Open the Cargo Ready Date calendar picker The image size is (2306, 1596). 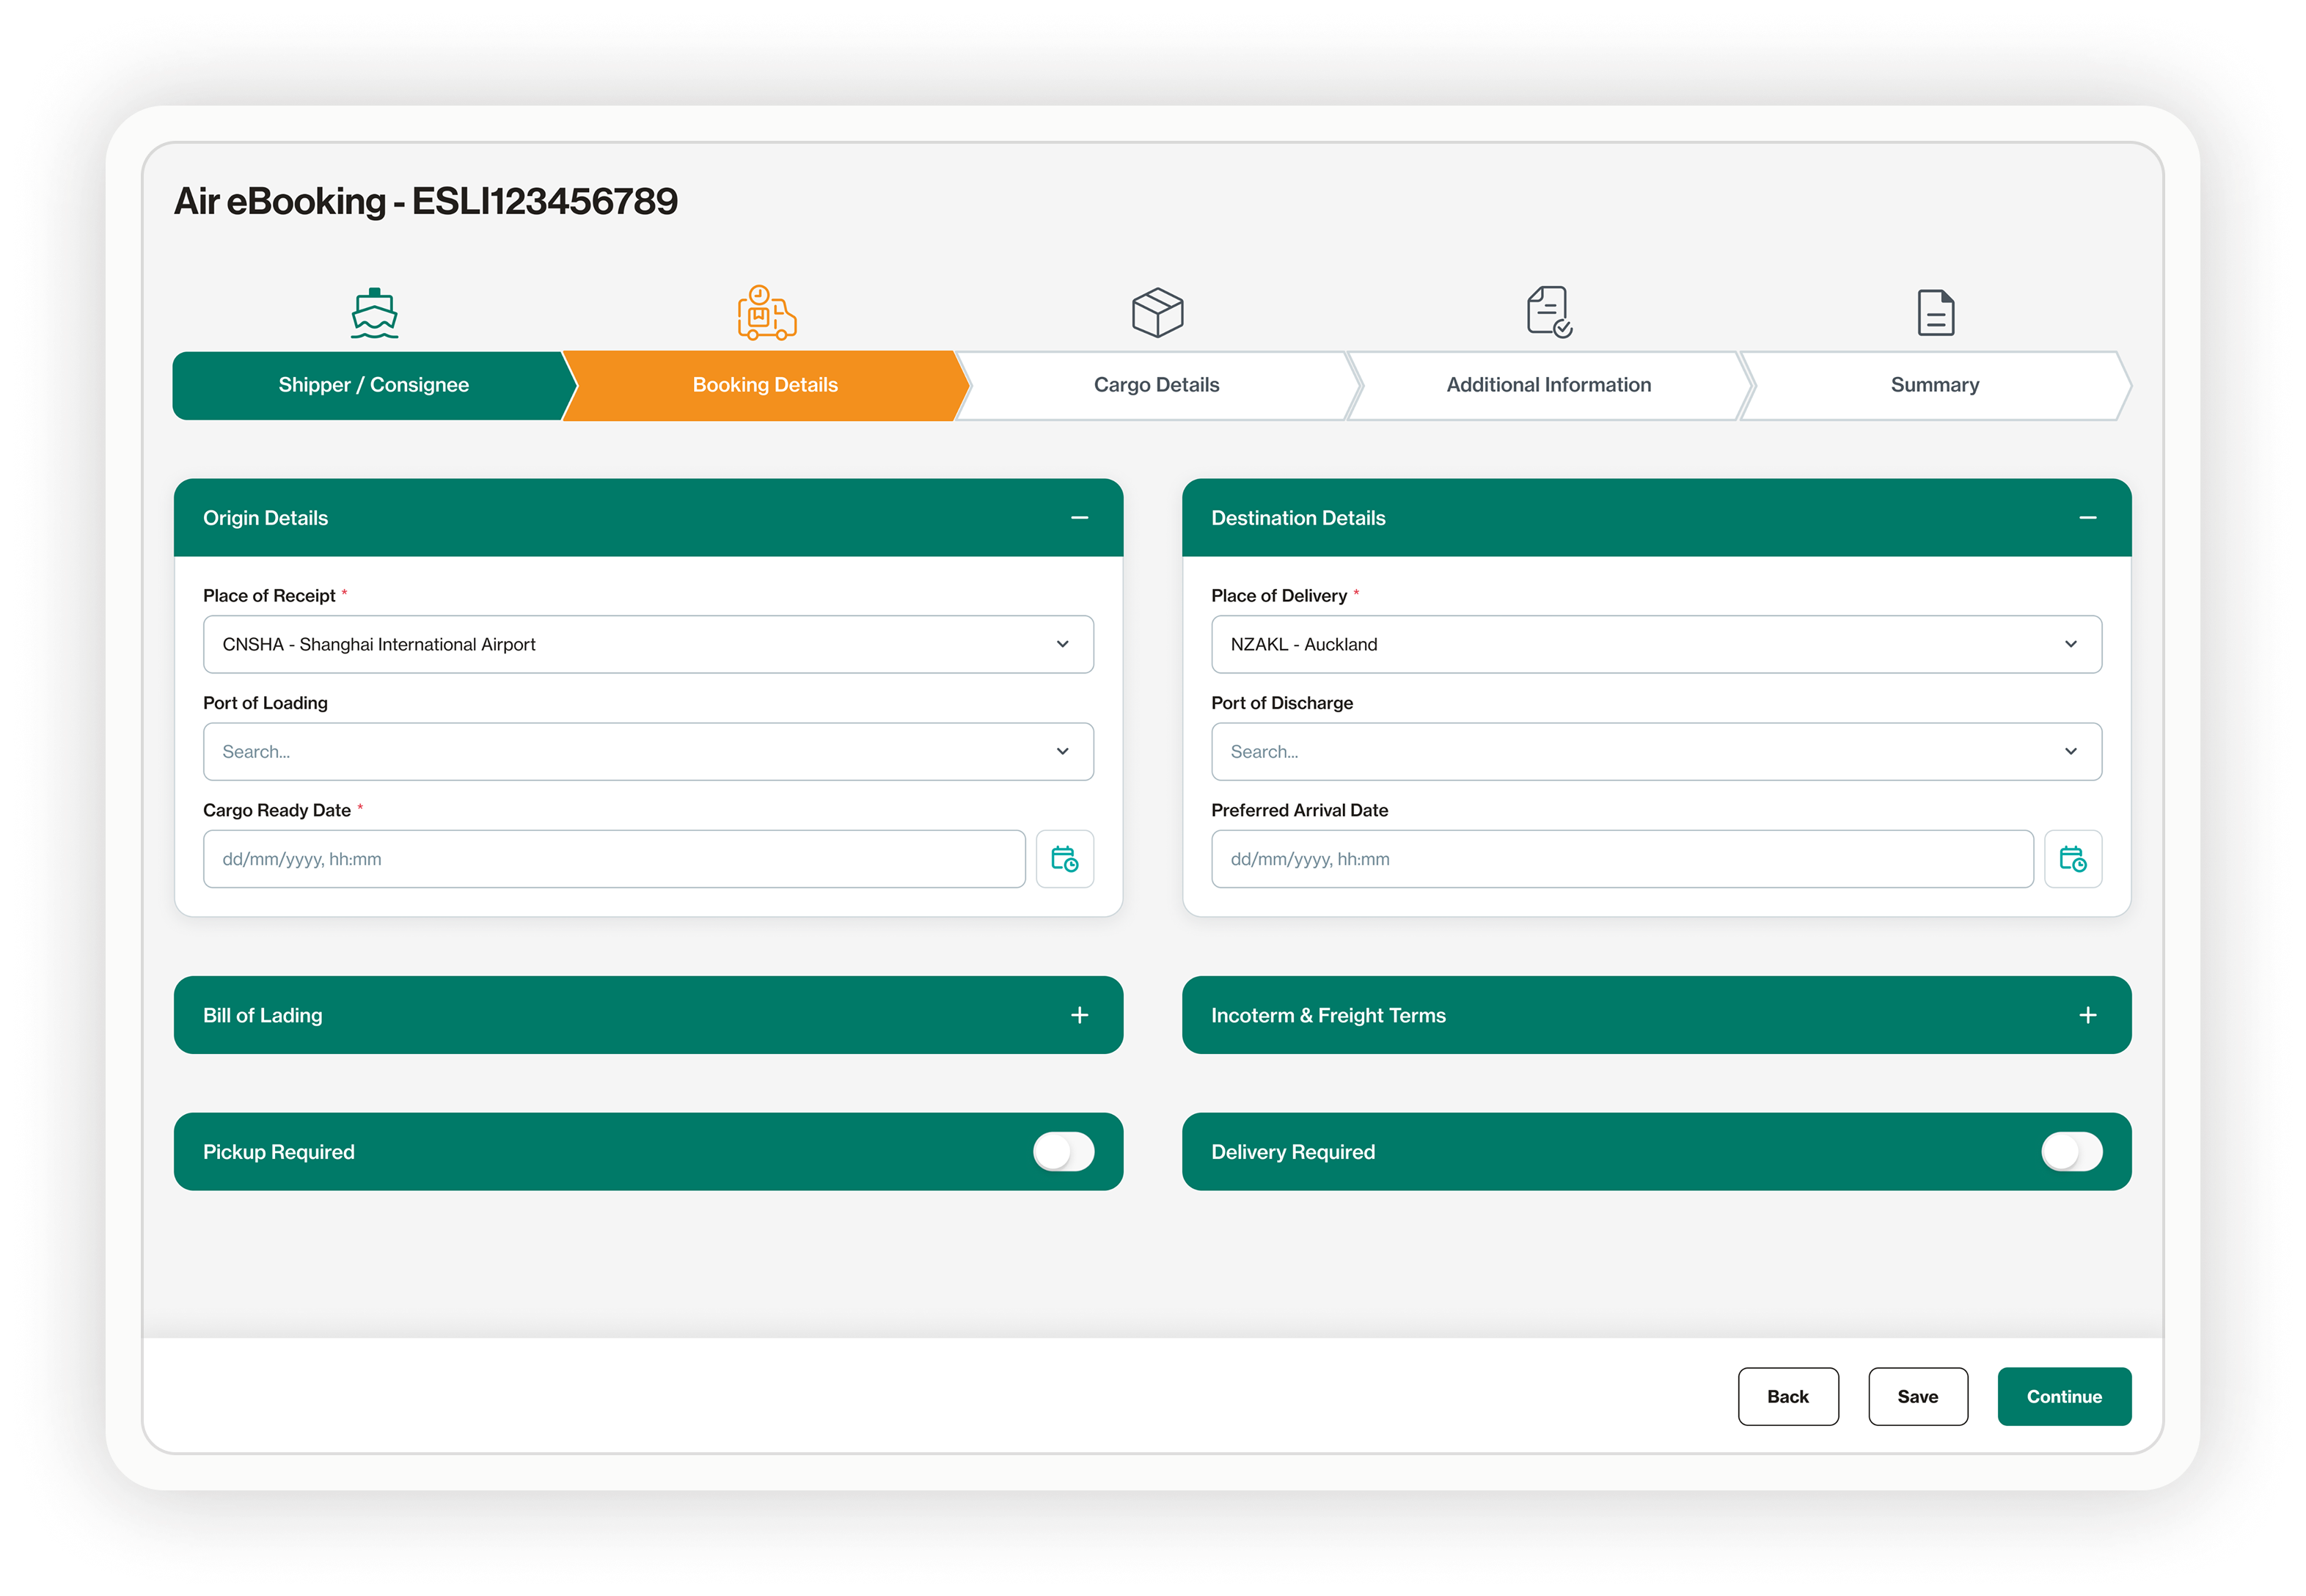(x=1064, y=859)
